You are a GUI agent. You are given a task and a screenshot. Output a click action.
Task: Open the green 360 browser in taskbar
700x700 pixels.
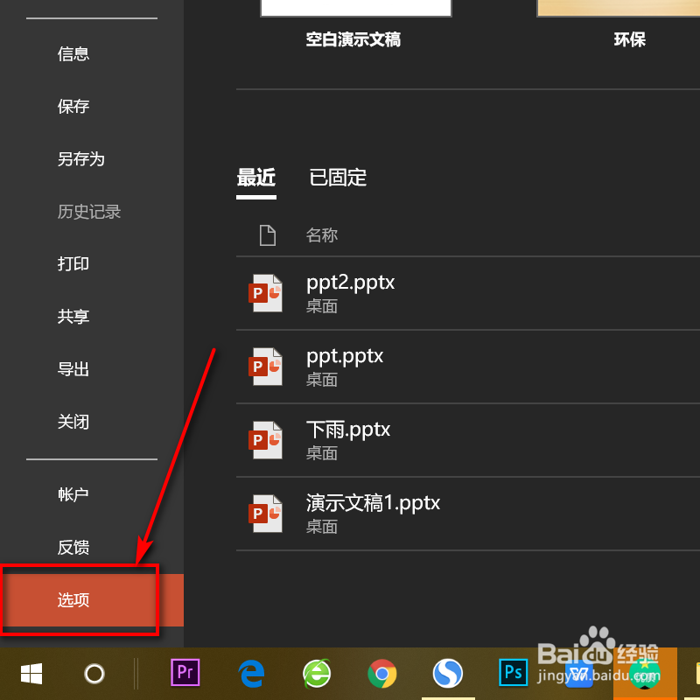317,673
